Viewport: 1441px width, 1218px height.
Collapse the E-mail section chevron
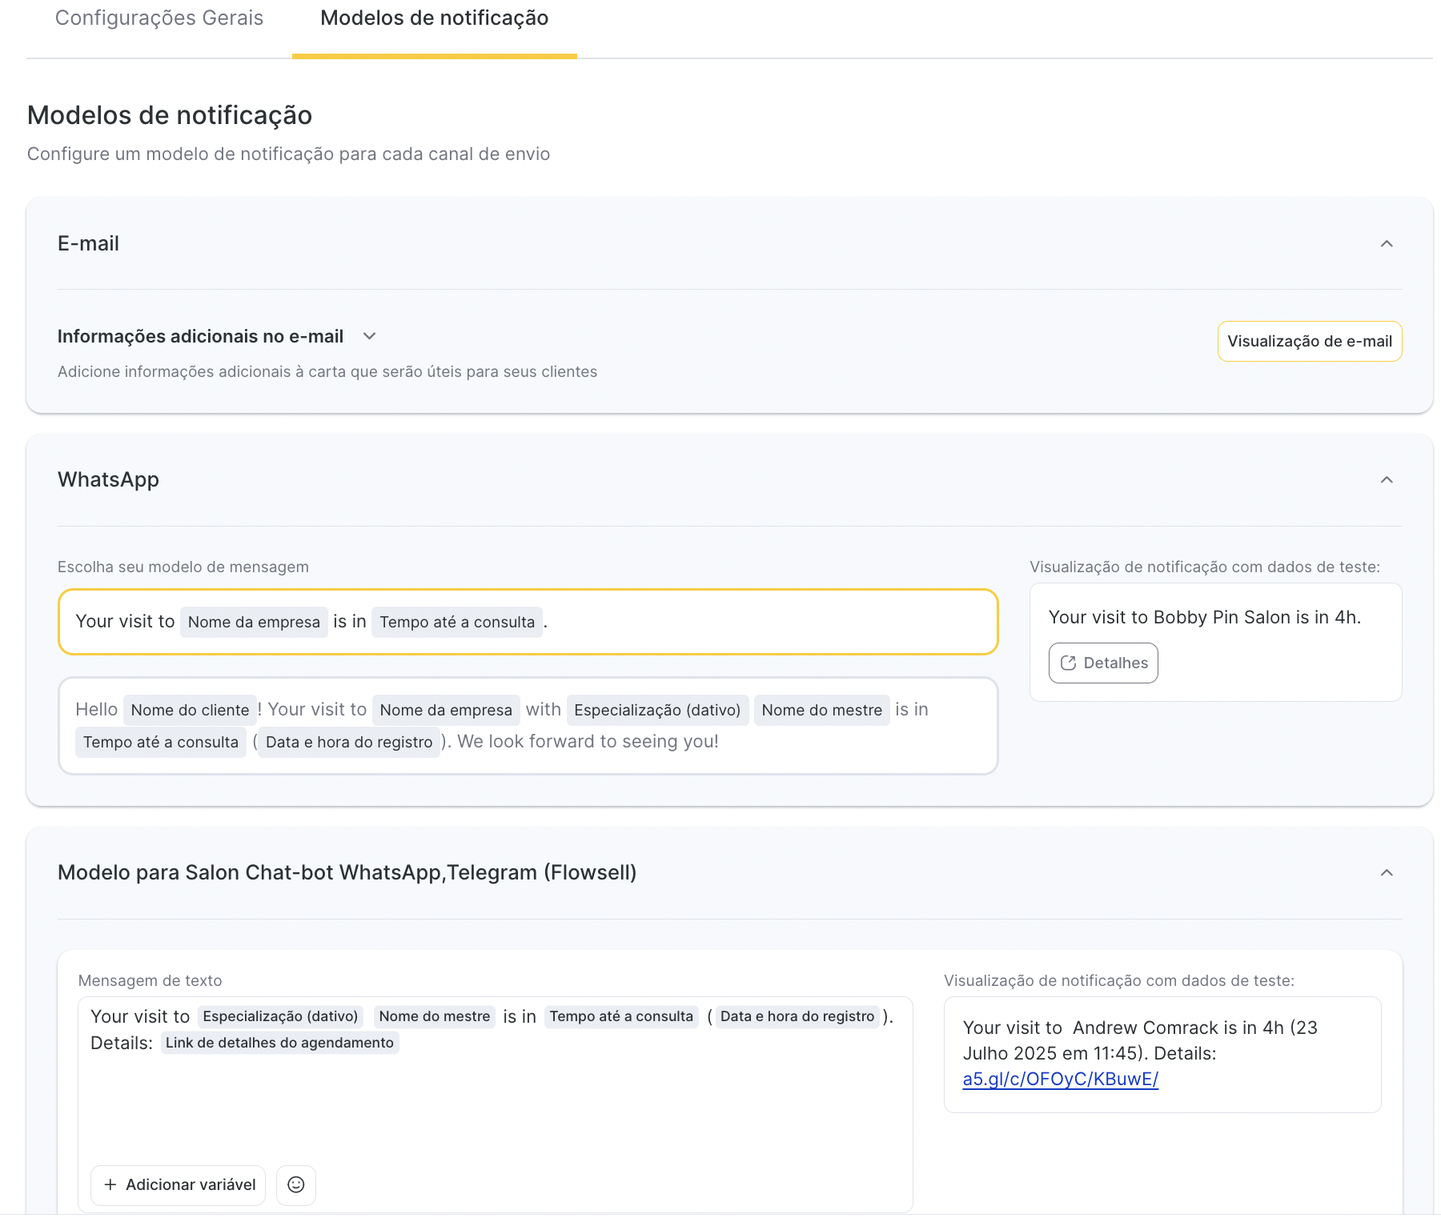point(1387,243)
